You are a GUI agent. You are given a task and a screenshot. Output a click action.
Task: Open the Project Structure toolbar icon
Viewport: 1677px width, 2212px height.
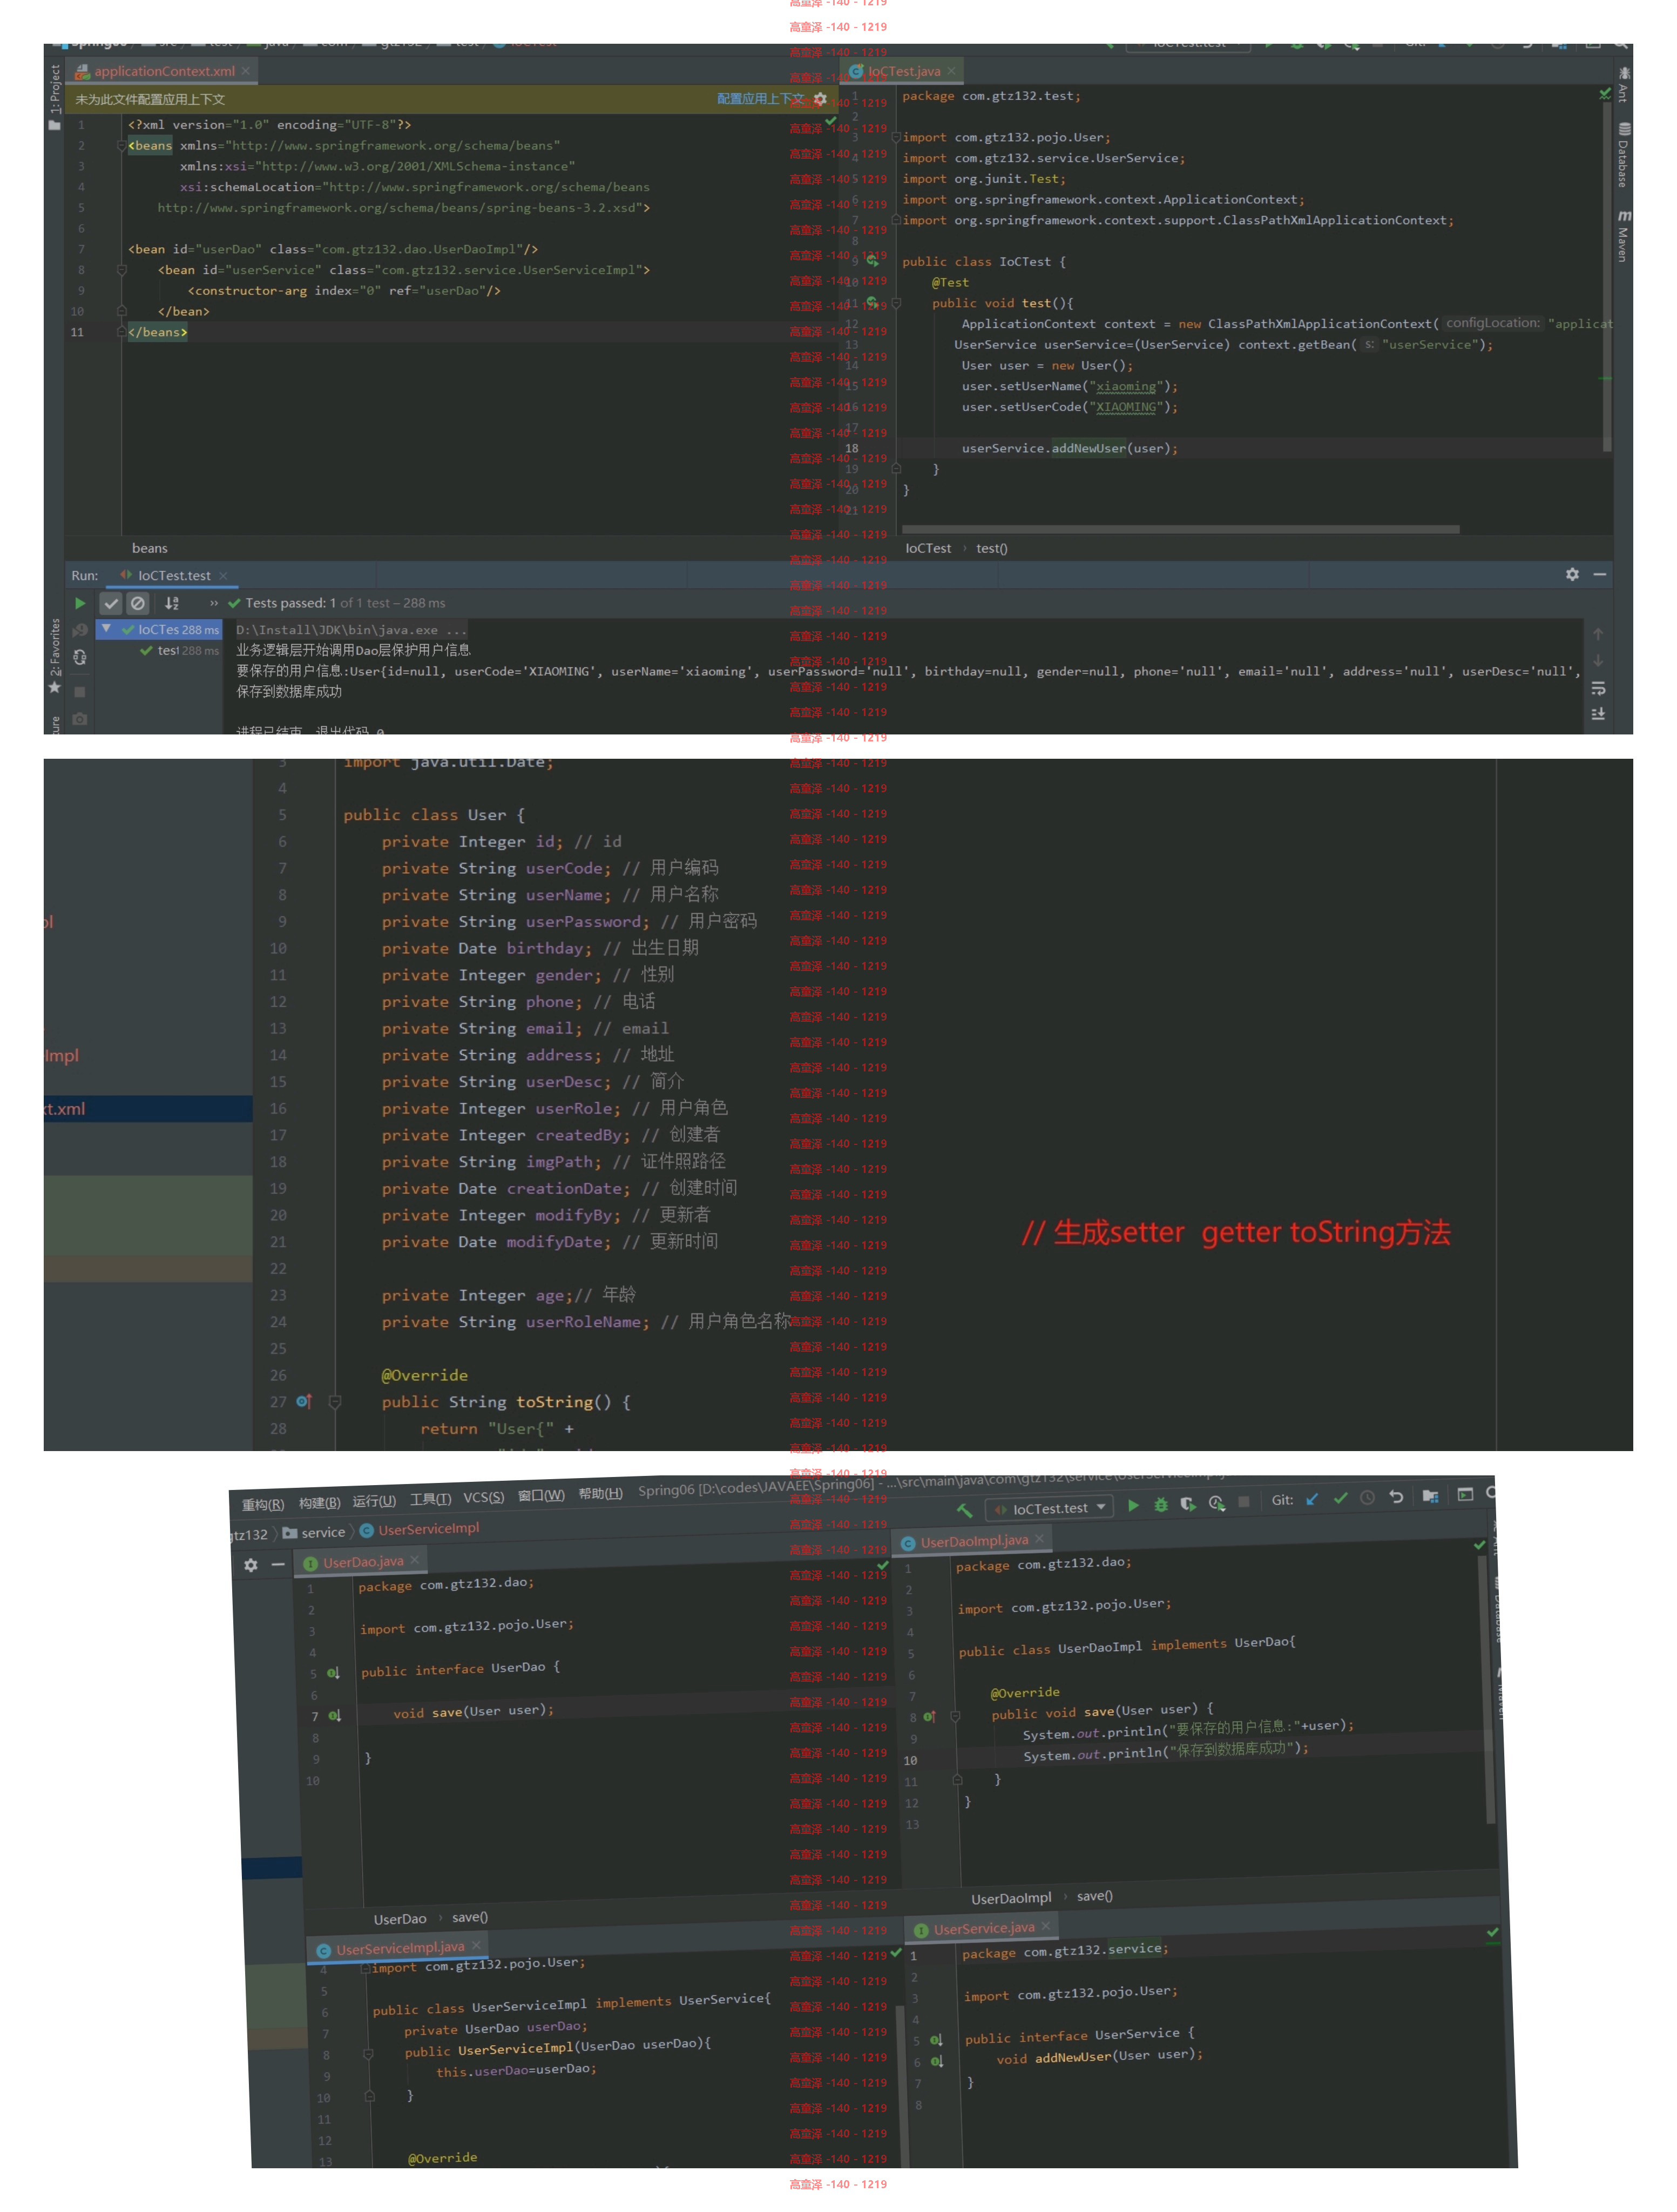point(1430,1496)
